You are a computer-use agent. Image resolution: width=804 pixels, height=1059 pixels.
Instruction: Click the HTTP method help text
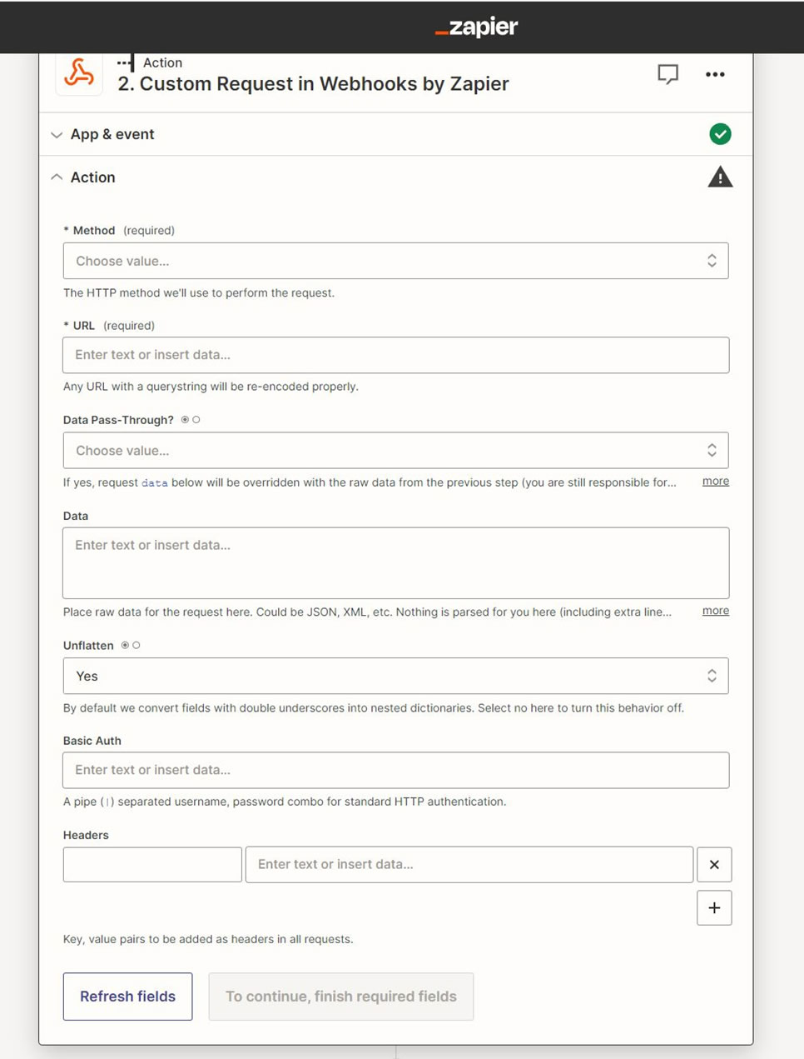tap(199, 292)
